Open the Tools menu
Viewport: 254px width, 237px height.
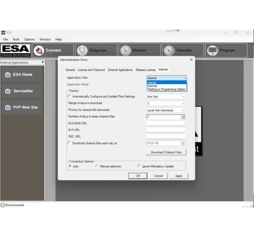(x=17, y=39)
